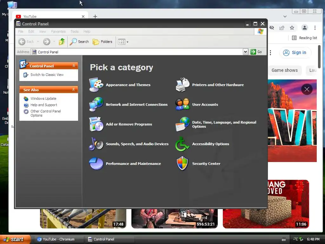Click the Views grid icon

click(122, 42)
